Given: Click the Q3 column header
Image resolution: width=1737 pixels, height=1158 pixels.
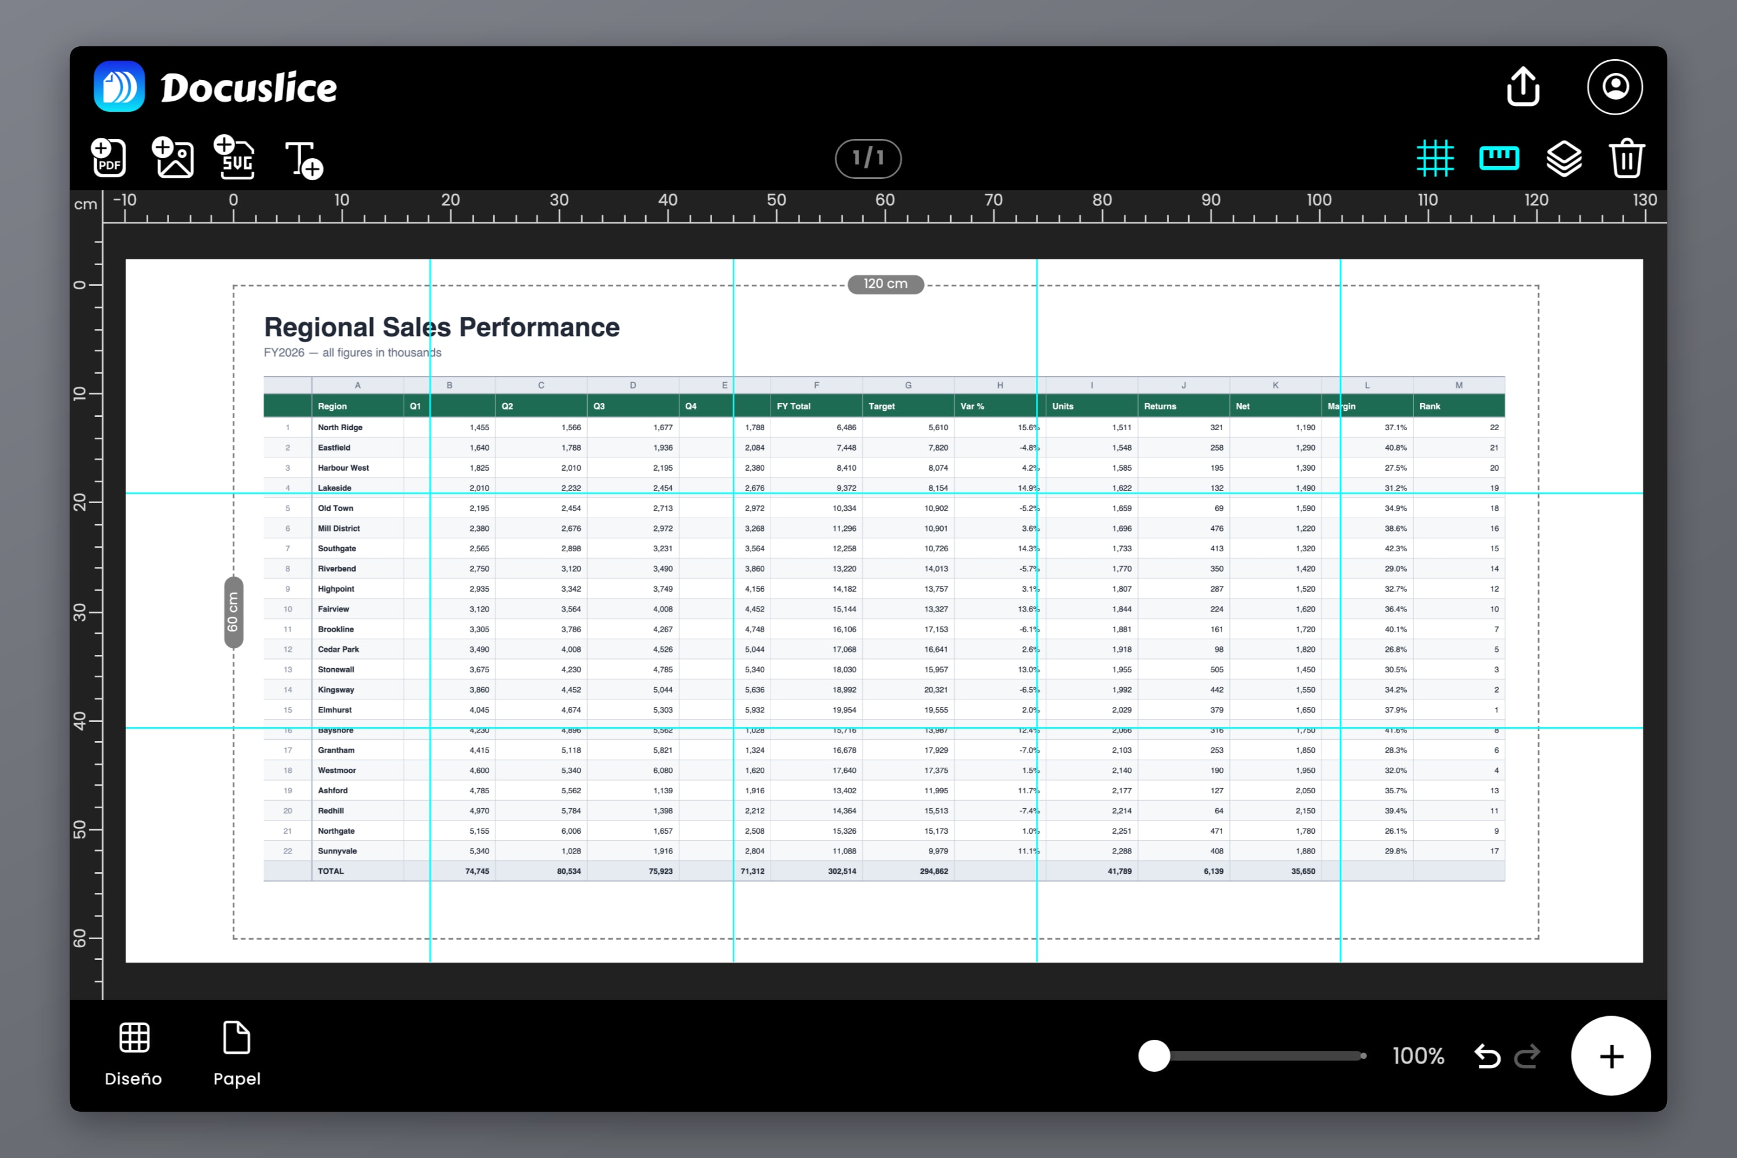Looking at the screenshot, I should (x=599, y=406).
